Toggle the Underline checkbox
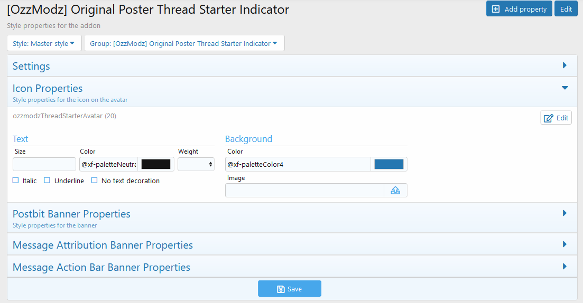This screenshot has width=583, height=303. pos(47,181)
